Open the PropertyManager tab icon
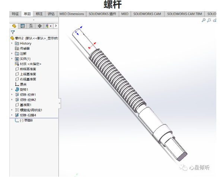The image size is (220, 177). (x=22, y=26)
